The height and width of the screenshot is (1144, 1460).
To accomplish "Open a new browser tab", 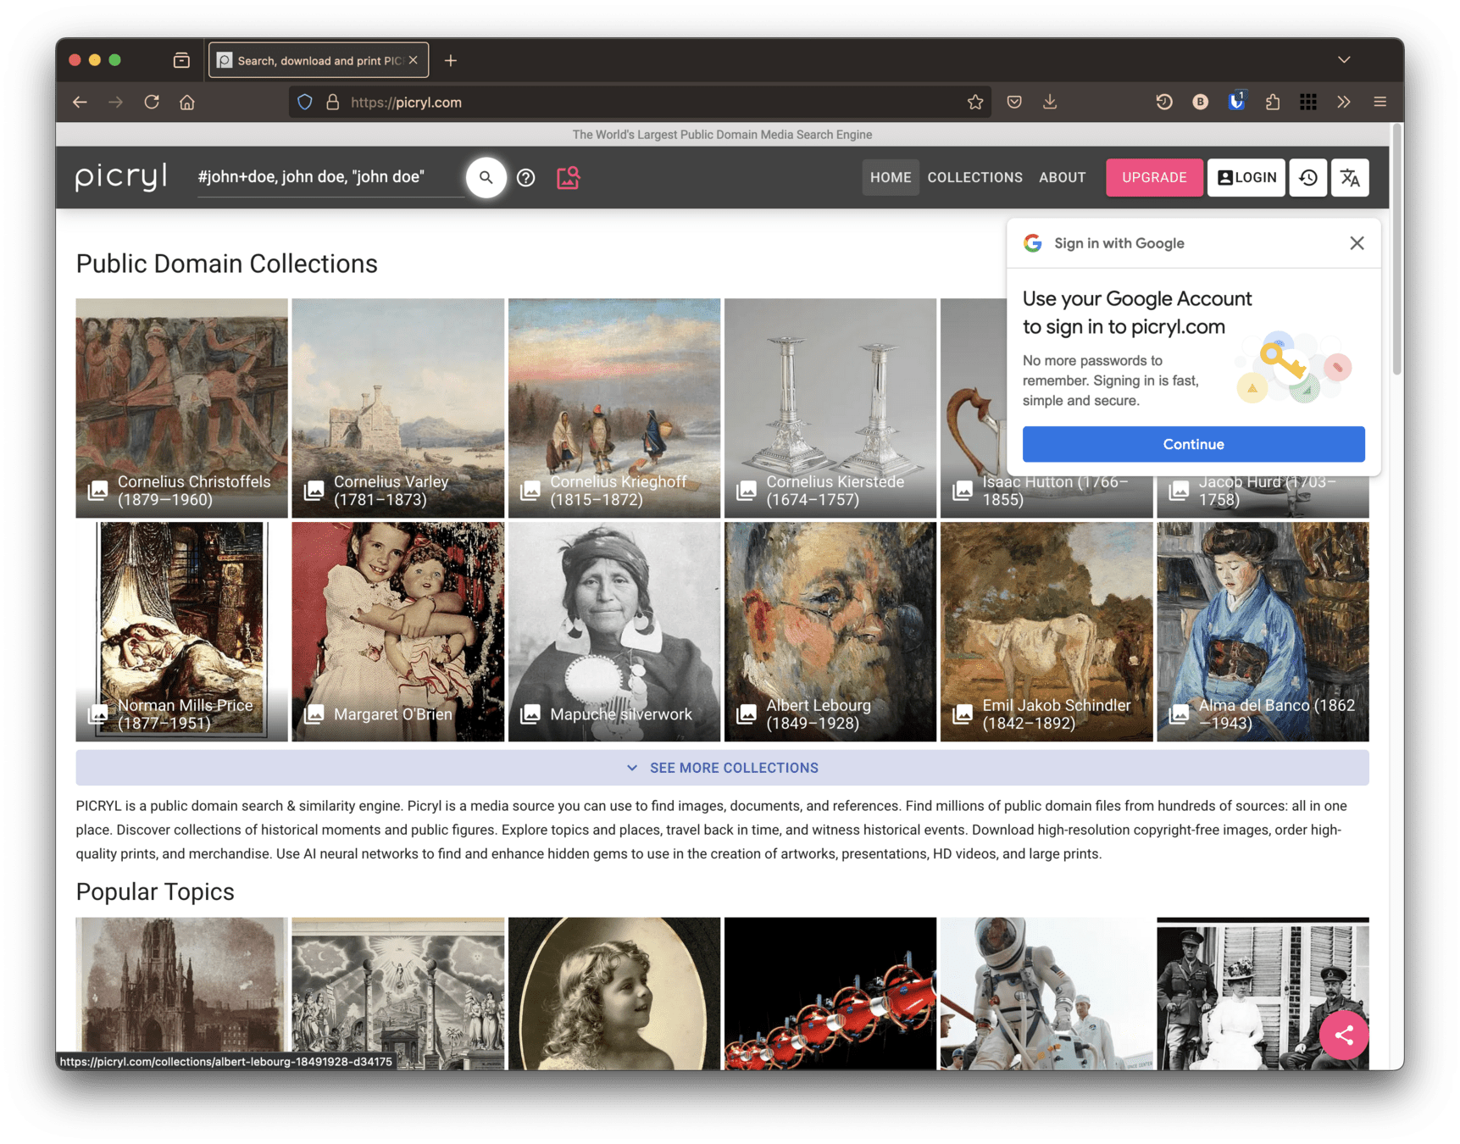I will 451,60.
